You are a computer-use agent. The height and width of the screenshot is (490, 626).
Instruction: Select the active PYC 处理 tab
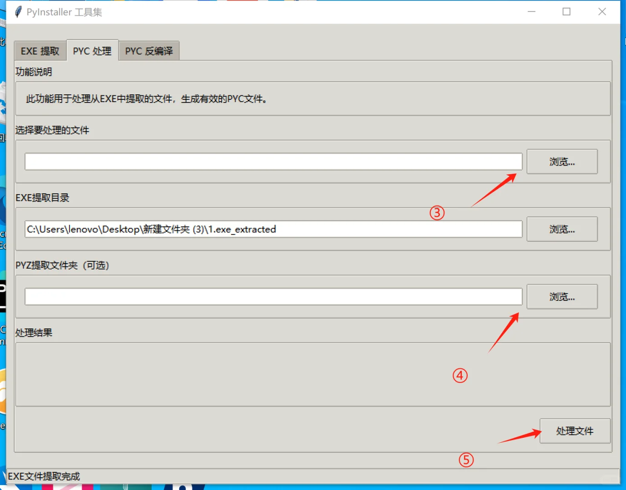click(x=93, y=50)
